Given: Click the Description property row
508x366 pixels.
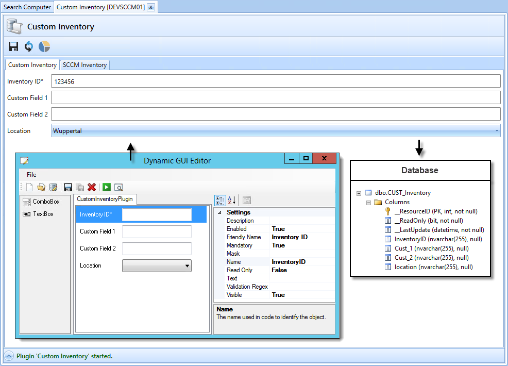Looking at the screenshot, I should pyautogui.click(x=280, y=221).
